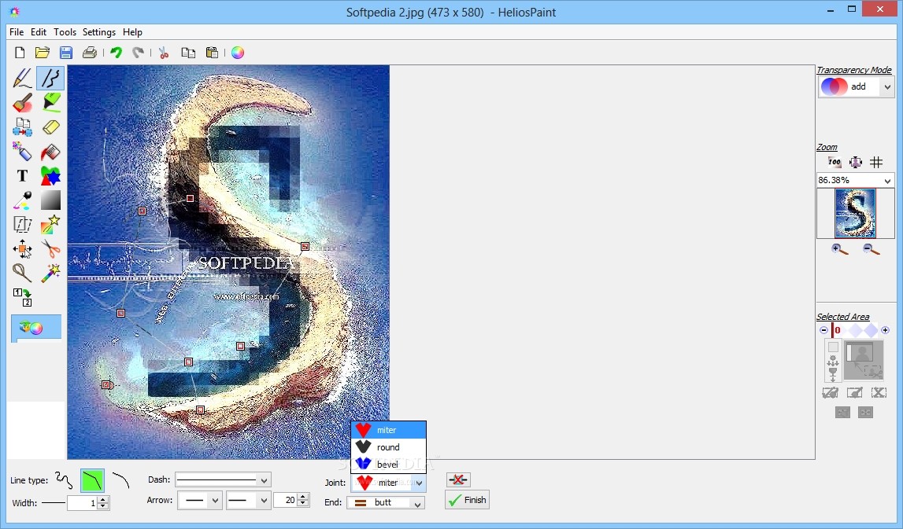
Task: Select the red paint fill tool
Action: [x=50, y=152]
